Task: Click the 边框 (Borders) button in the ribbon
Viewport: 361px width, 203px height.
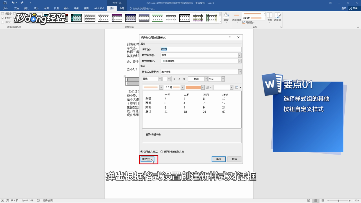Action: pyautogui.click(x=269, y=17)
